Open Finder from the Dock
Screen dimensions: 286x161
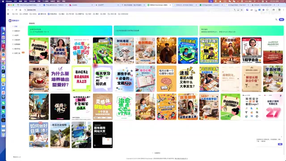pyautogui.click(x=3, y=29)
